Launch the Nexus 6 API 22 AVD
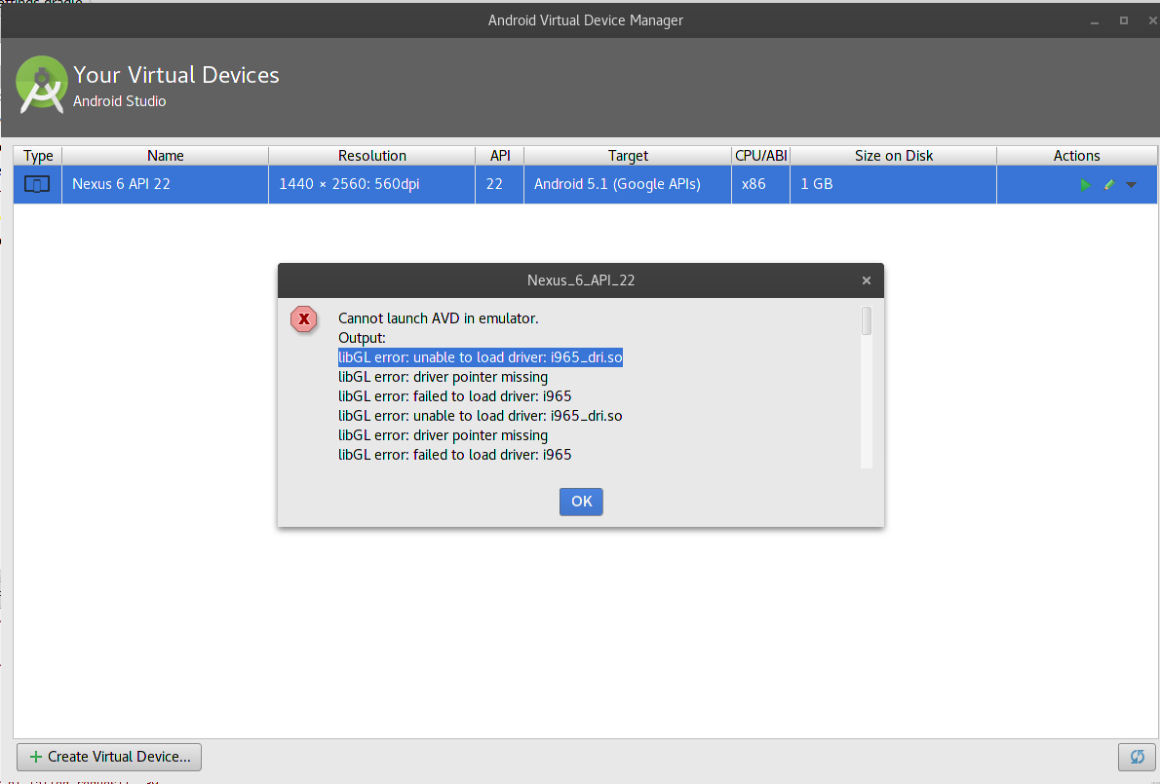 [x=1085, y=185]
